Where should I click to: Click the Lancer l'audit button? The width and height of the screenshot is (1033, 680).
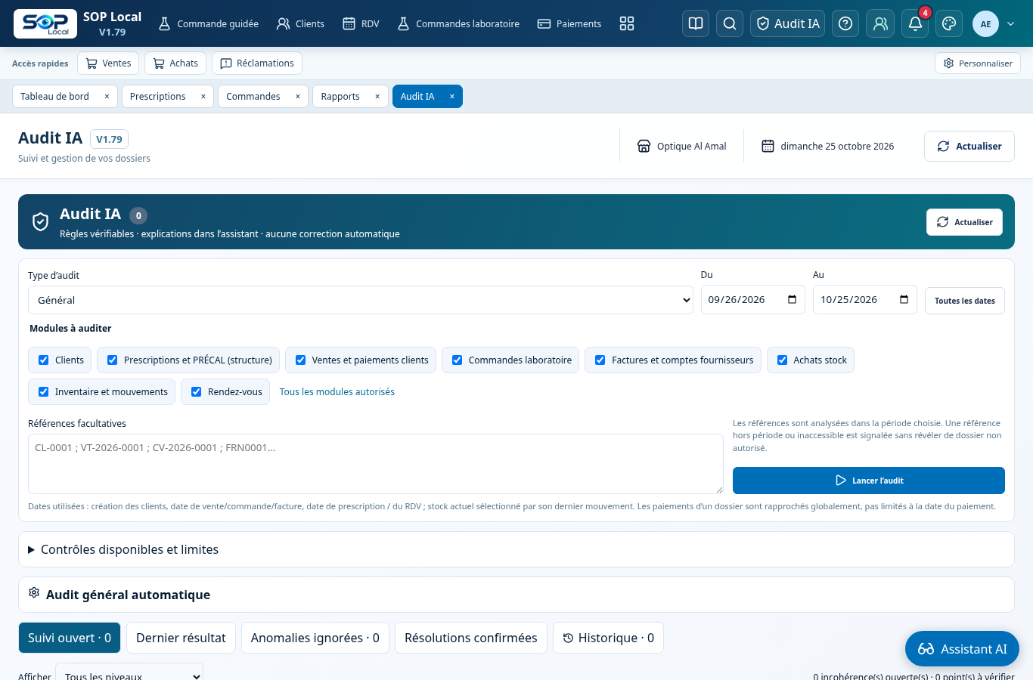pos(869,481)
